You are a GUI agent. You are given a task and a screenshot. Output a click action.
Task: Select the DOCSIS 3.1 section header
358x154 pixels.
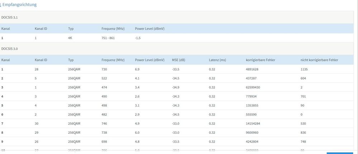[x=10, y=17]
